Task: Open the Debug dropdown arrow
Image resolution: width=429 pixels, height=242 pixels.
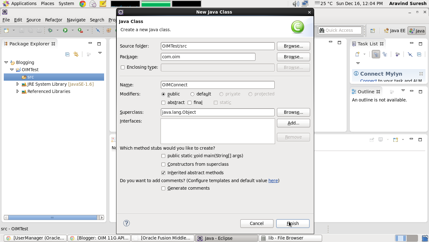Action: tap(57, 30)
